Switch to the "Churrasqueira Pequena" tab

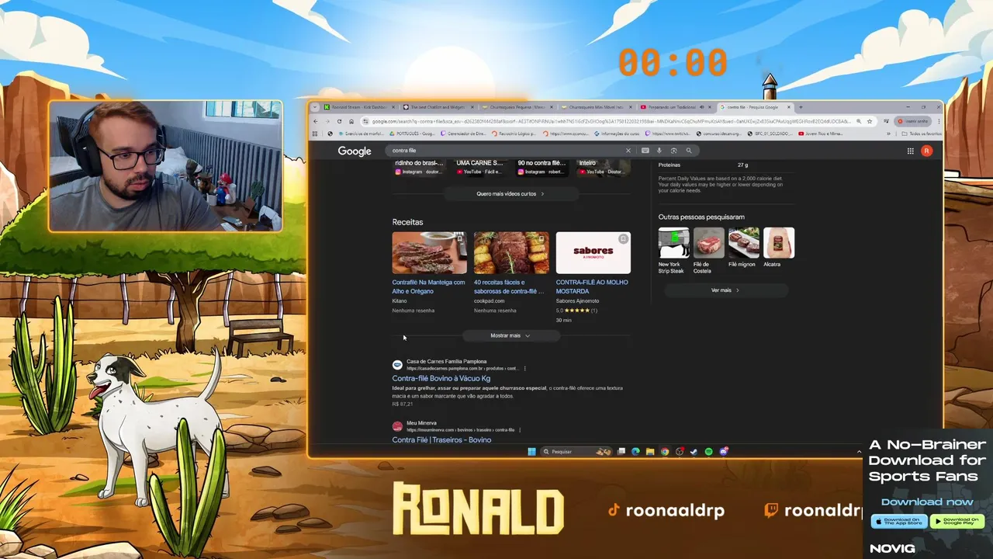pos(519,107)
